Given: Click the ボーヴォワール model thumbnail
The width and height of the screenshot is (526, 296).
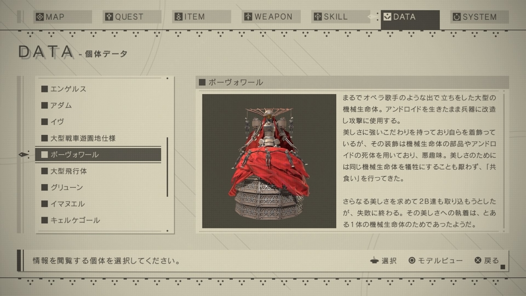Looking at the screenshot, I should tap(269, 161).
